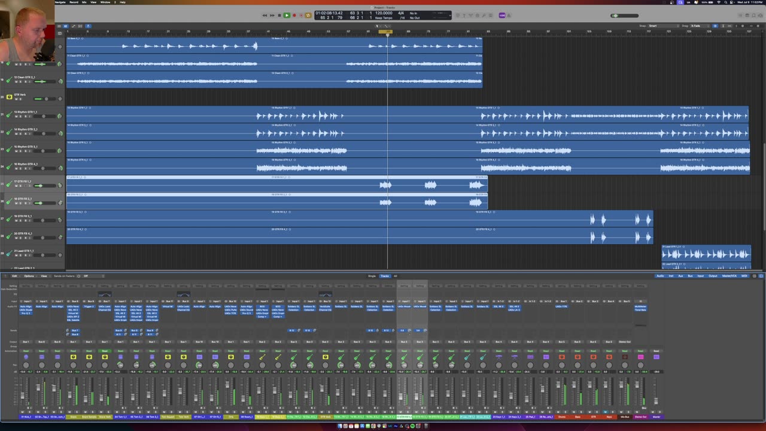Click the GTR Verb track header icon
The image size is (766, 431).
click(x=9, y=96)
